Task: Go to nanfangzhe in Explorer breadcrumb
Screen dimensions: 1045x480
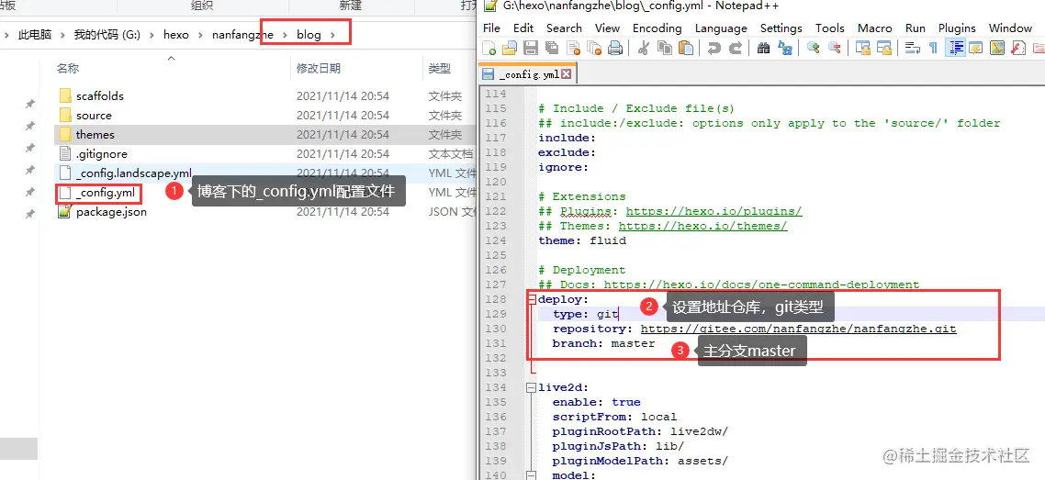Action: click(242, 35)
